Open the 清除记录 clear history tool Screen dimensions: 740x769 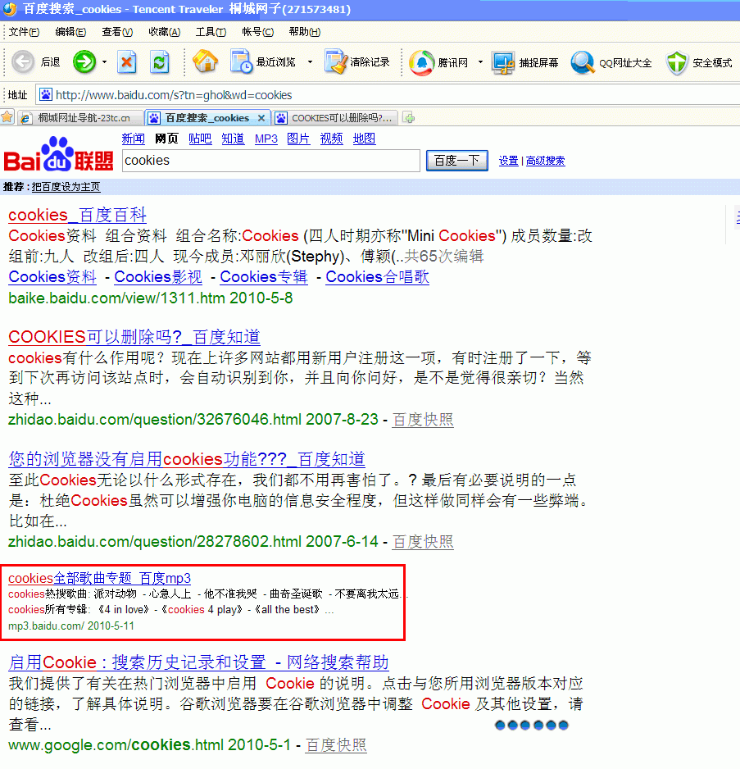(x=357, y=61)
